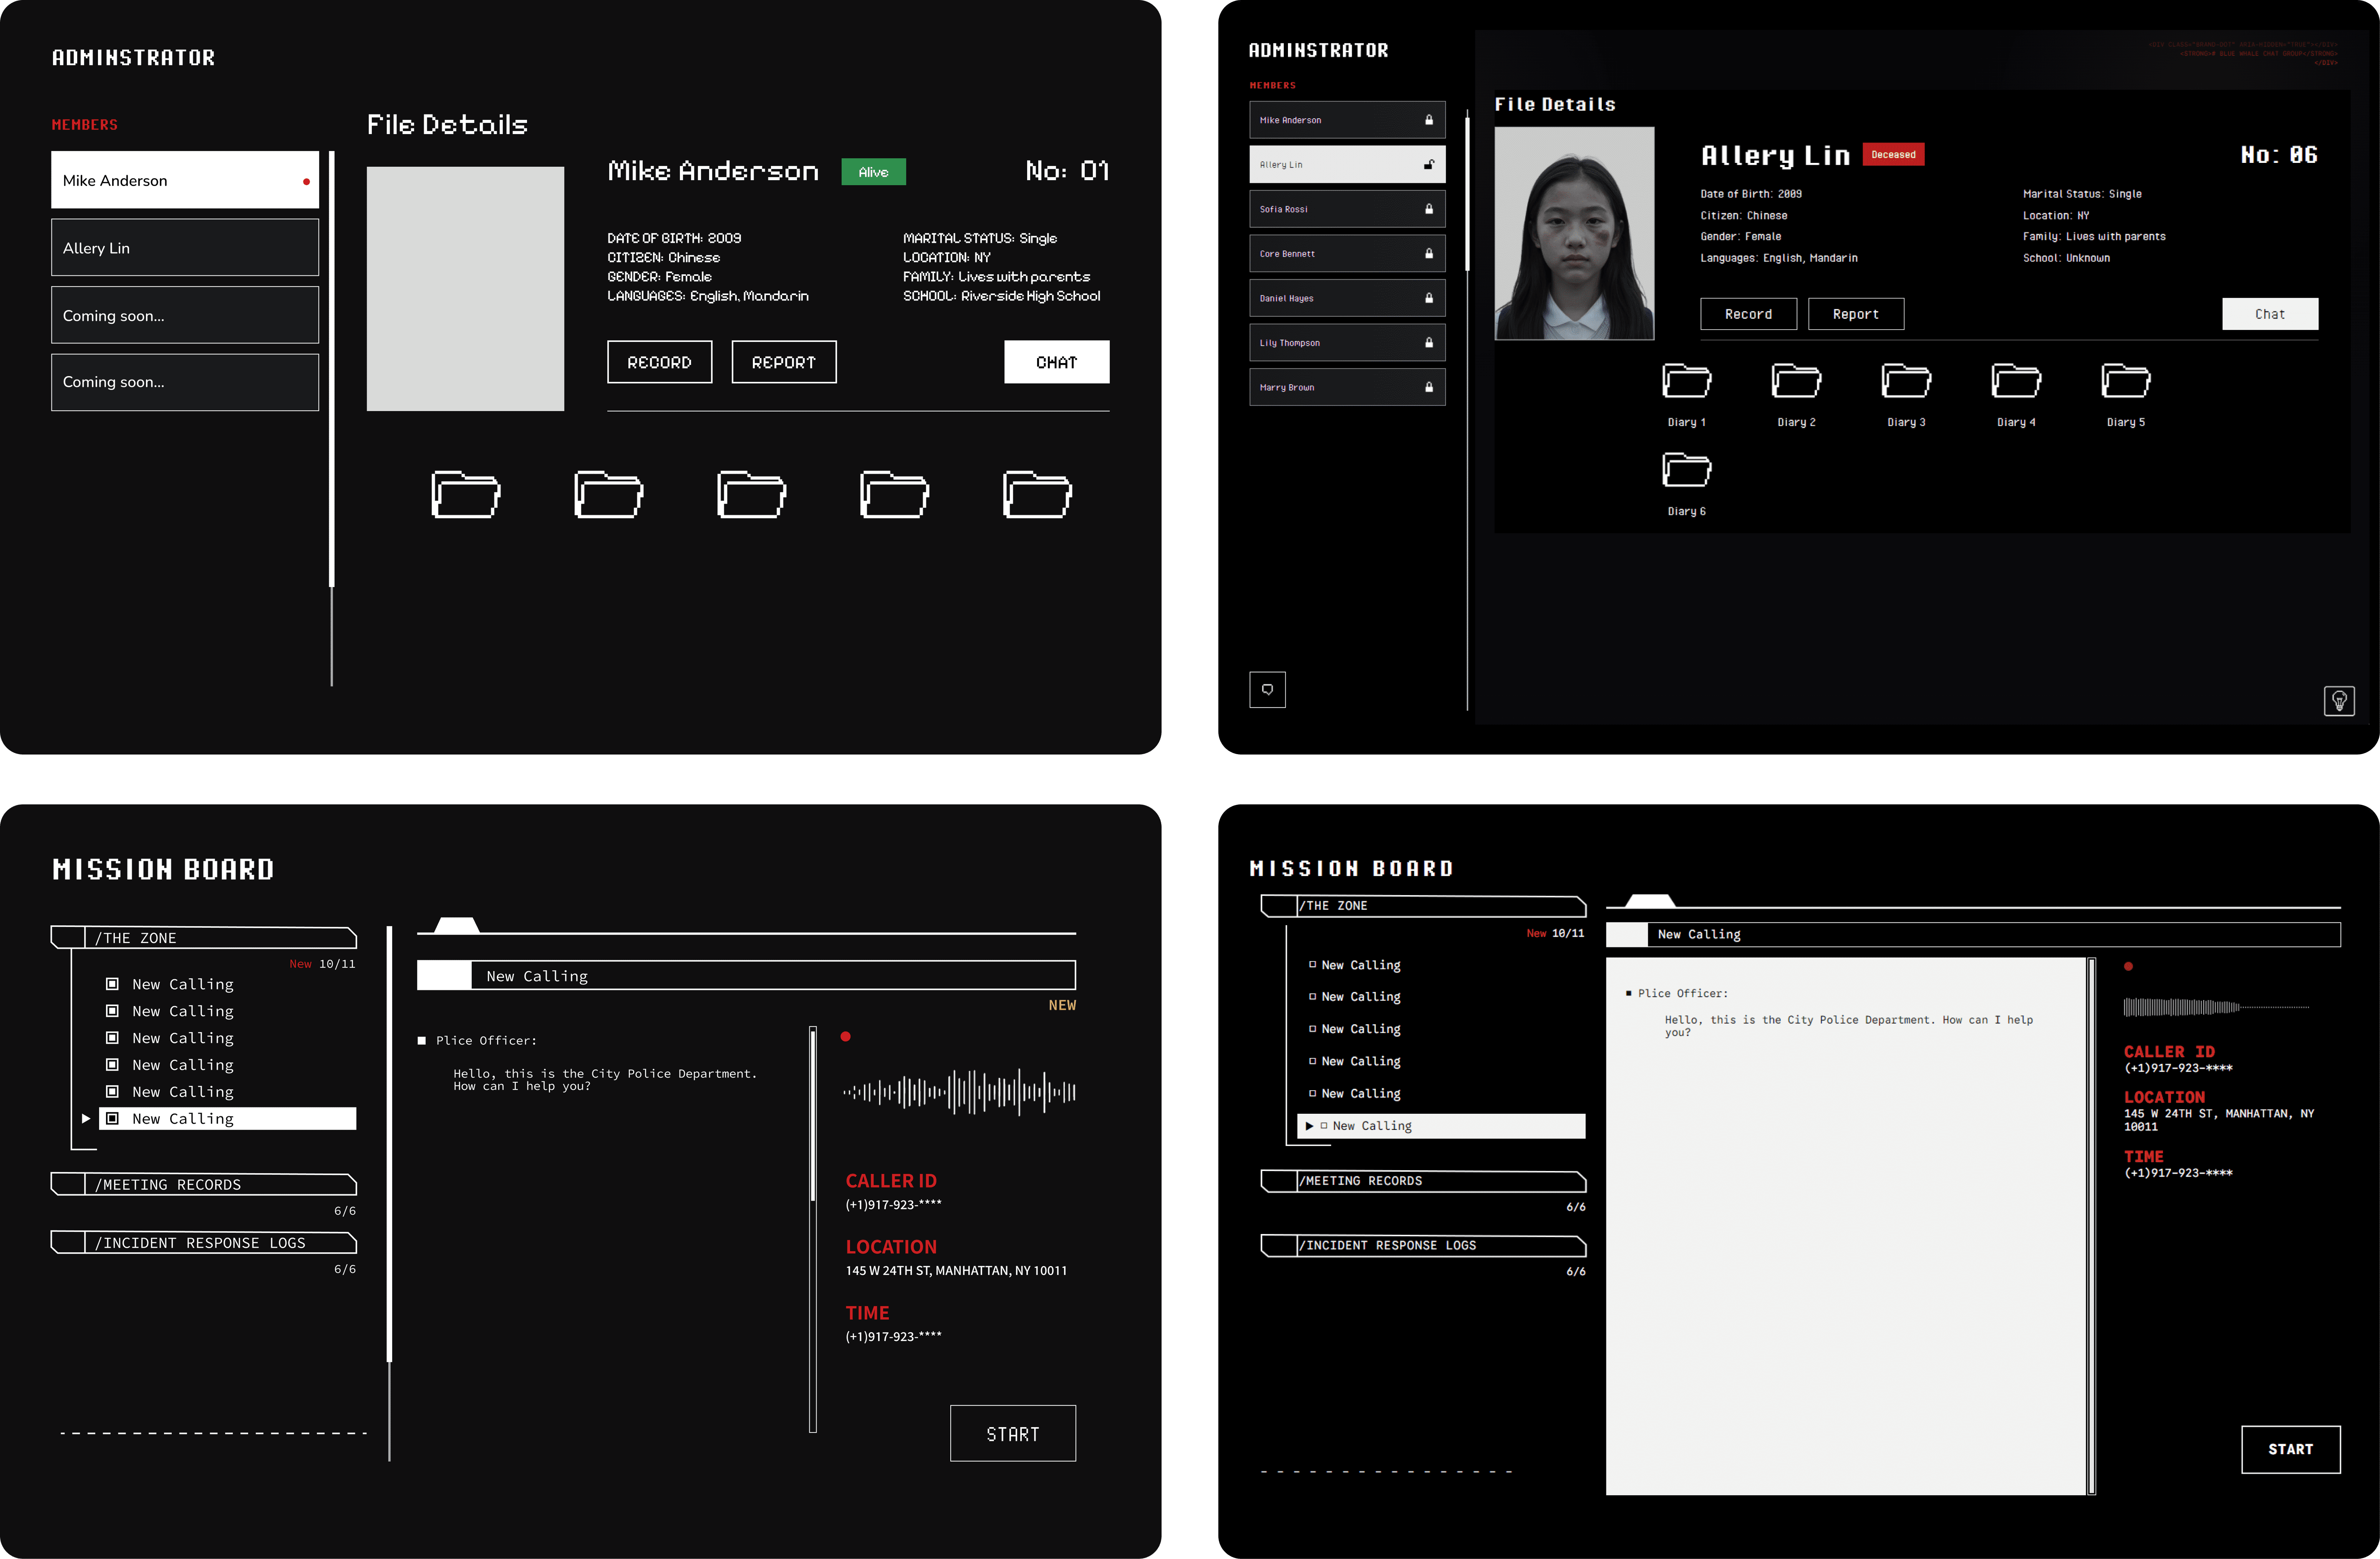Select the white Mike Anderson member entry

(185, 180)
